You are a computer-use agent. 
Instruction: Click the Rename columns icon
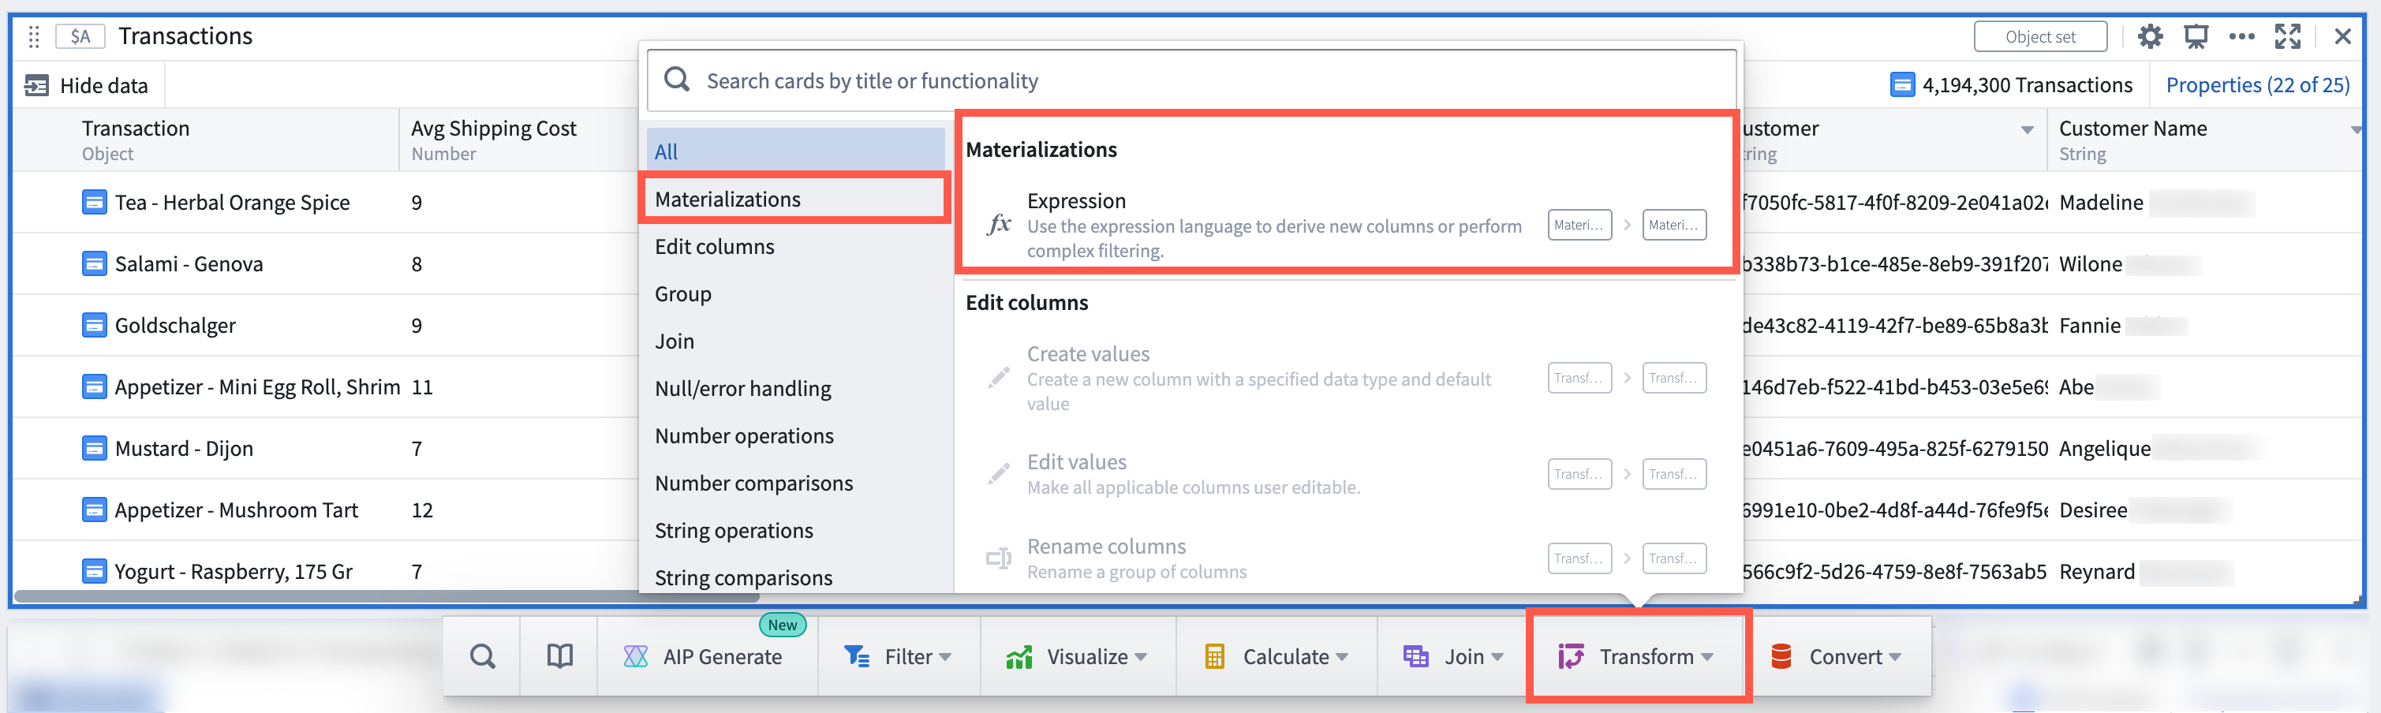998,558
